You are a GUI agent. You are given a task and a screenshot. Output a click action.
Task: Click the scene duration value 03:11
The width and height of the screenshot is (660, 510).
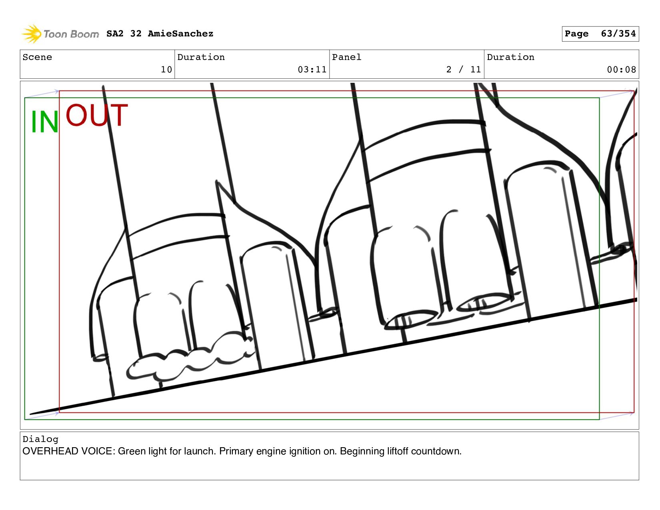pos(312,70)
